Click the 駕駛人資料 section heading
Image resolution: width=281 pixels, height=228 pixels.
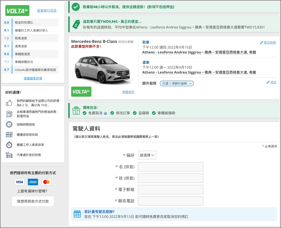click(86, 129)
